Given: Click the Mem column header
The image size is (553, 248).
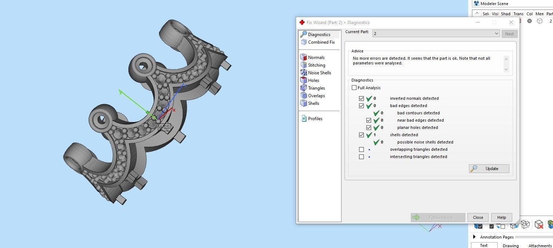Looking at the screenshot, I should (539, 14).
